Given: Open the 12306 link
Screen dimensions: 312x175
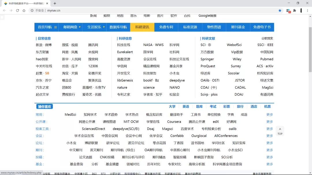Looking at the screenshot, I should [x=93, y=66].
